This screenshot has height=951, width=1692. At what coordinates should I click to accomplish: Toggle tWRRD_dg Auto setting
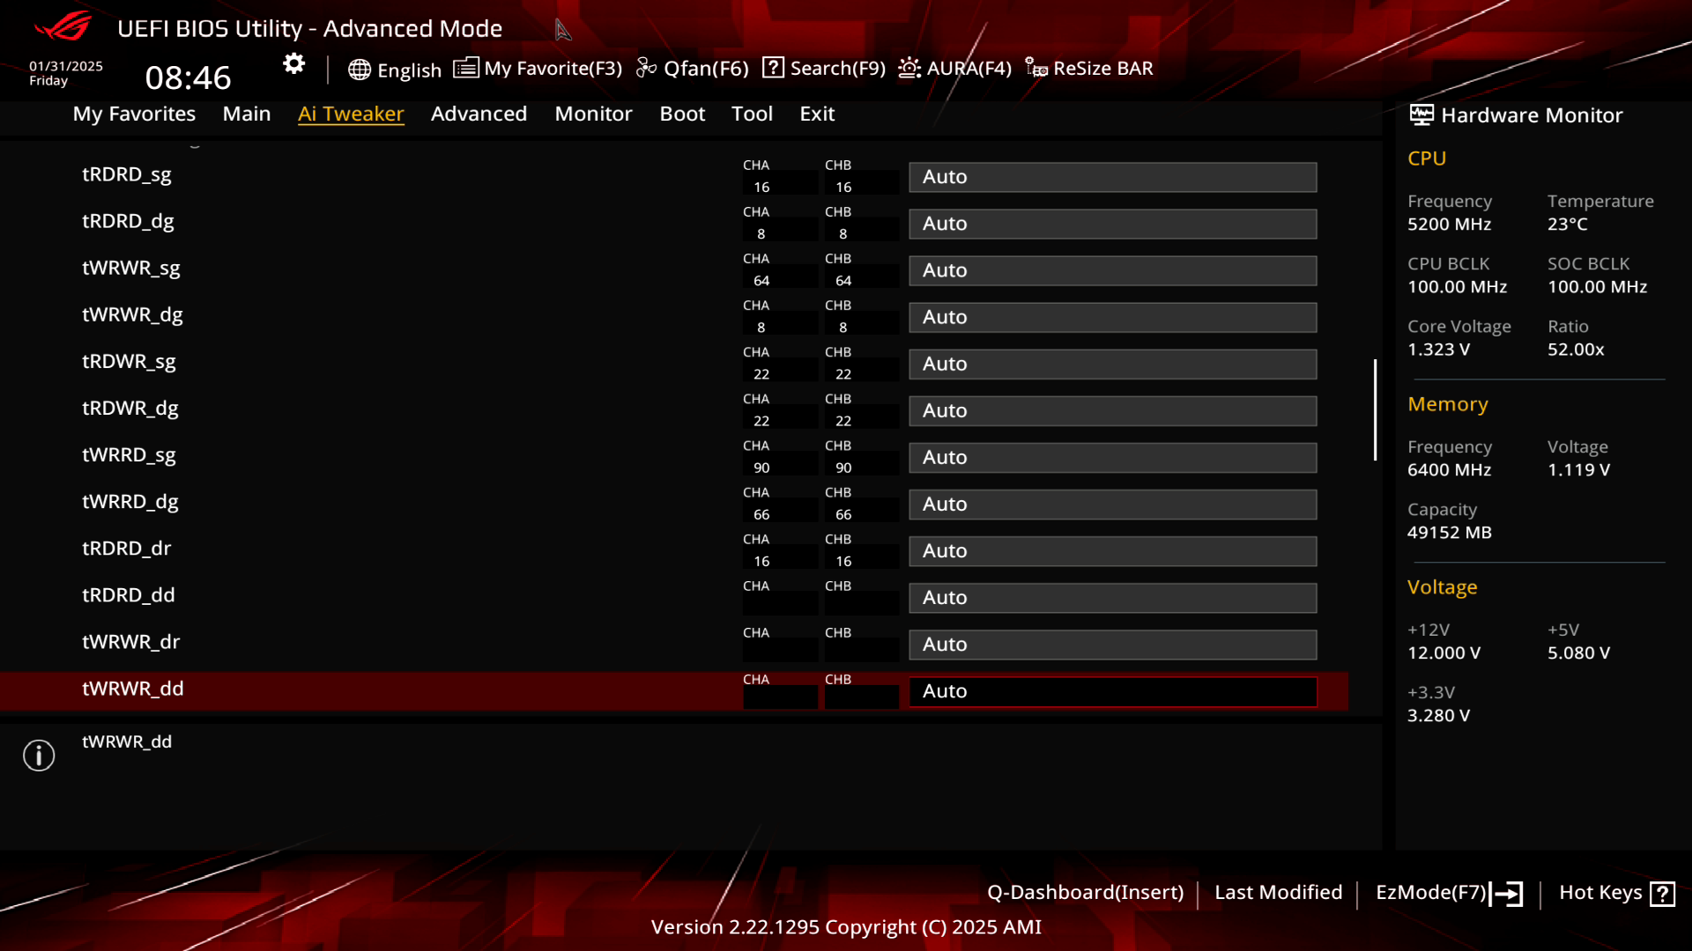1112,504
